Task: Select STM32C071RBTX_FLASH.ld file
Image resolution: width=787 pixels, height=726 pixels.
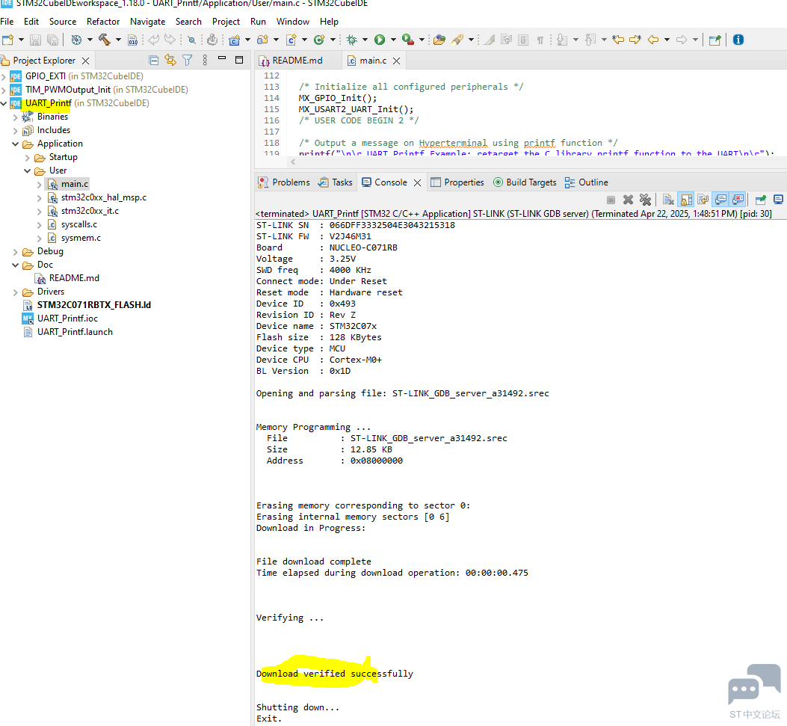Action: point(93,305)
